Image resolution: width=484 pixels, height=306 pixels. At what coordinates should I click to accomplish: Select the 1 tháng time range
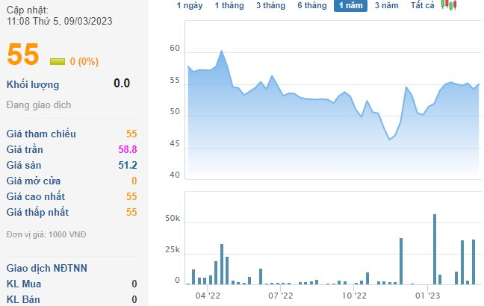coord(229,5)
